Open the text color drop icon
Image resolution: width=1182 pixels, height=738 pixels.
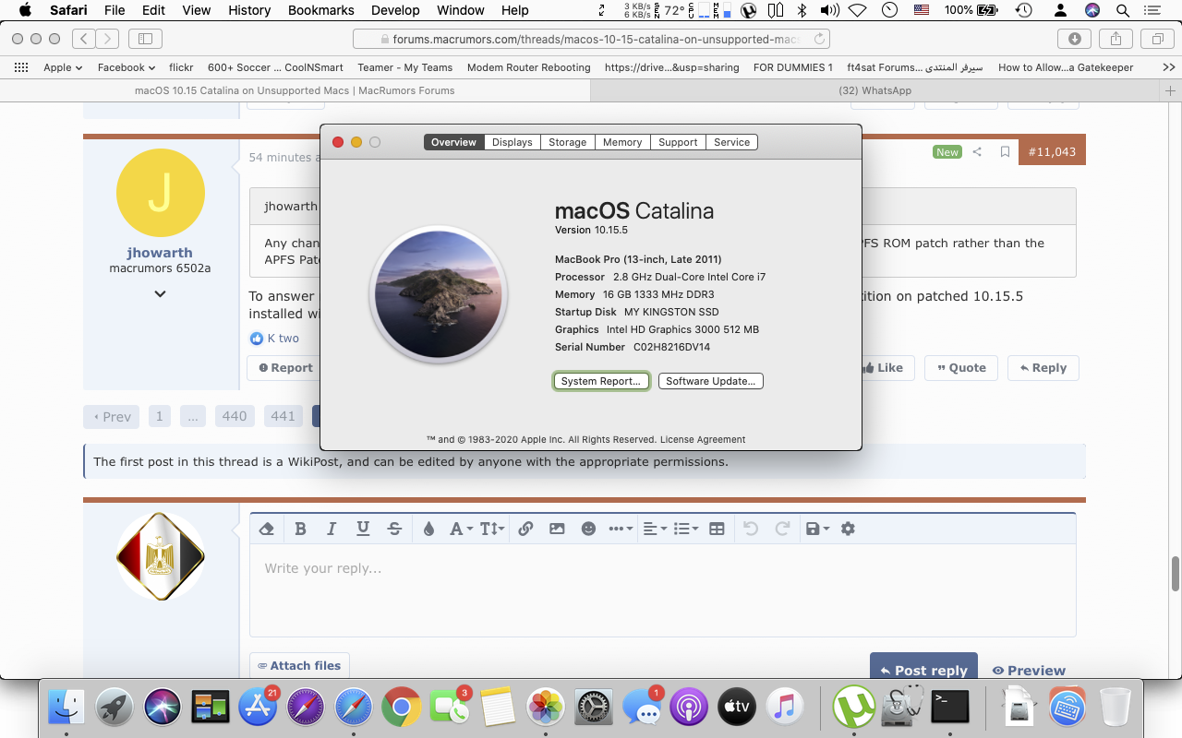coord(428,529)
